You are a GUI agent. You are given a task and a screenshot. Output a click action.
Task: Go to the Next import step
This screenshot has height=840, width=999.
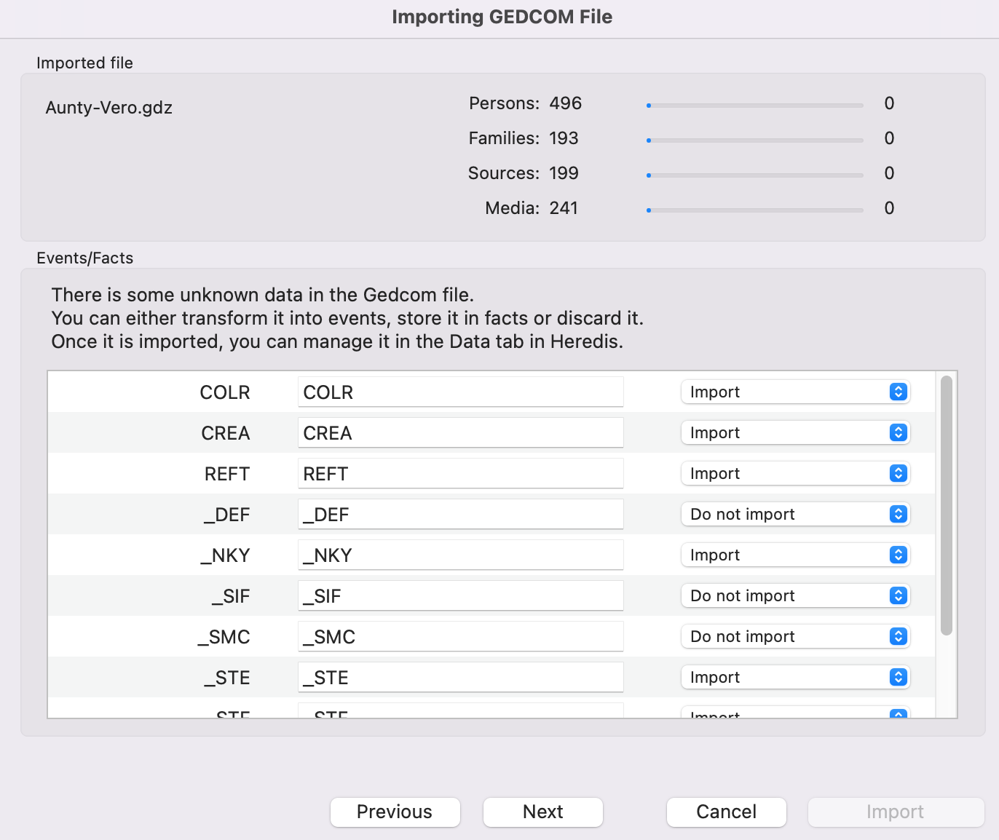(542, 812)
